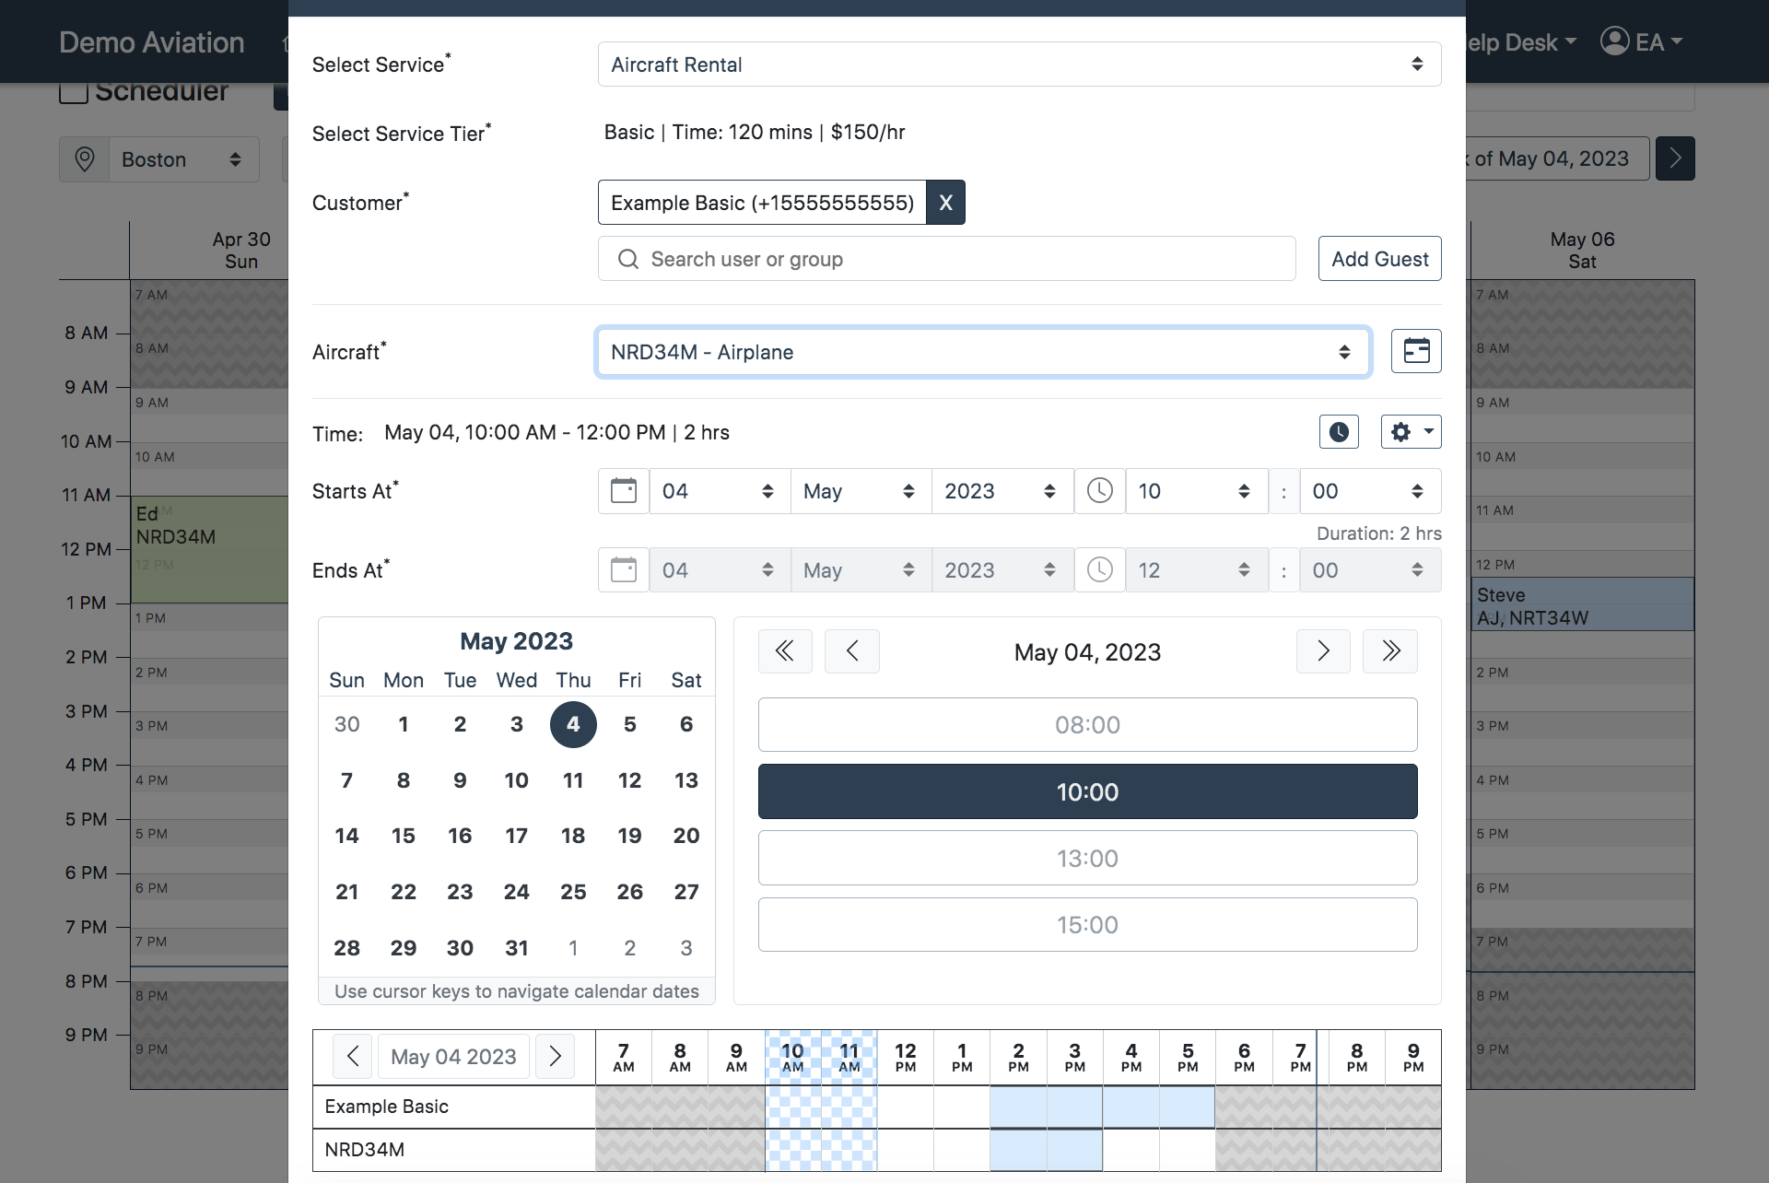Viewport: 1769px width, 1183px height.
Task: Open the Select Service dropdown
Action: click(1018, 64)
